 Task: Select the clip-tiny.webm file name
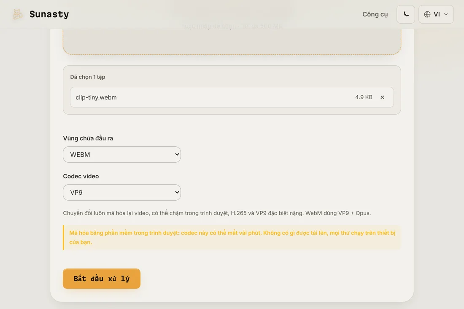click(96, 97)
